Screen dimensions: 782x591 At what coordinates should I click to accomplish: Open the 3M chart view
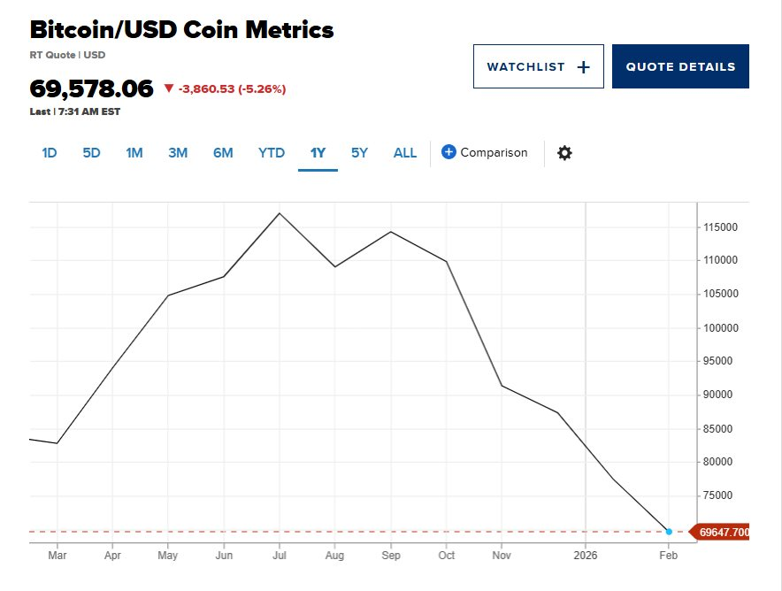point(178,152)
